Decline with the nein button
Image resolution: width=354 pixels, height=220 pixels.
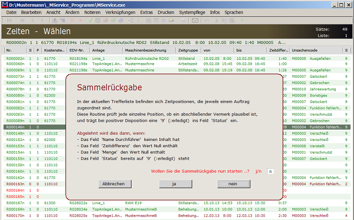pyautogui.click(x=234, y=184)
